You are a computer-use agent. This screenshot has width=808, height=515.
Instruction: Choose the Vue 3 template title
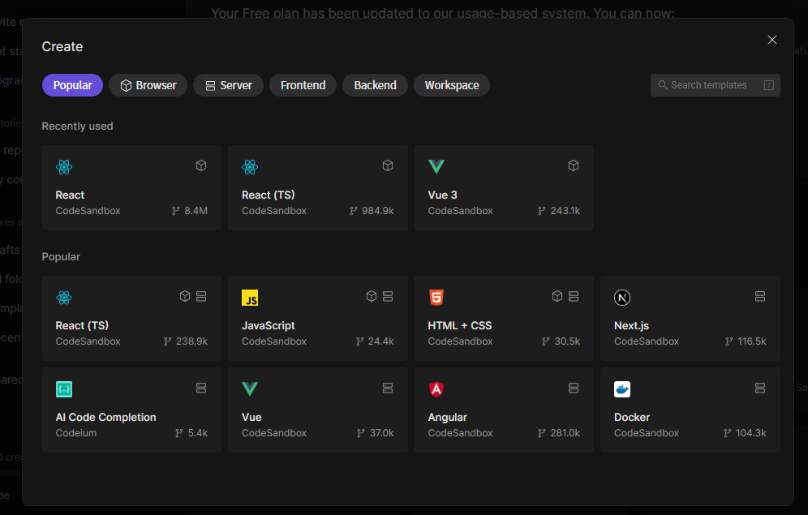pyautogui.click(x=443, y=195)
